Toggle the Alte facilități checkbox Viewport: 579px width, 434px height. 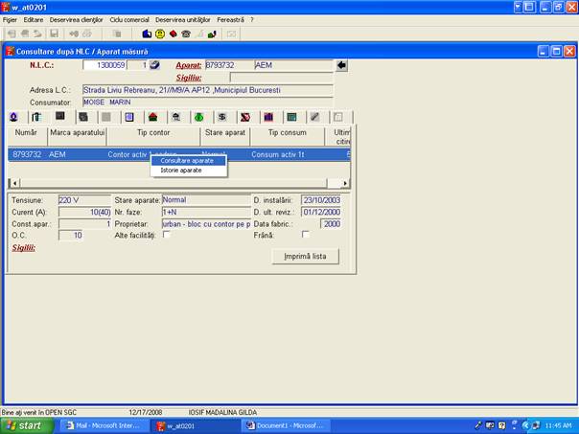167,235
